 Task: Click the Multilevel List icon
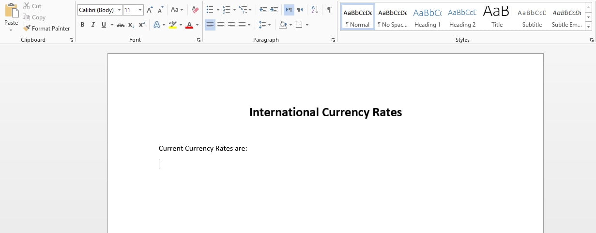click(244, 10)
